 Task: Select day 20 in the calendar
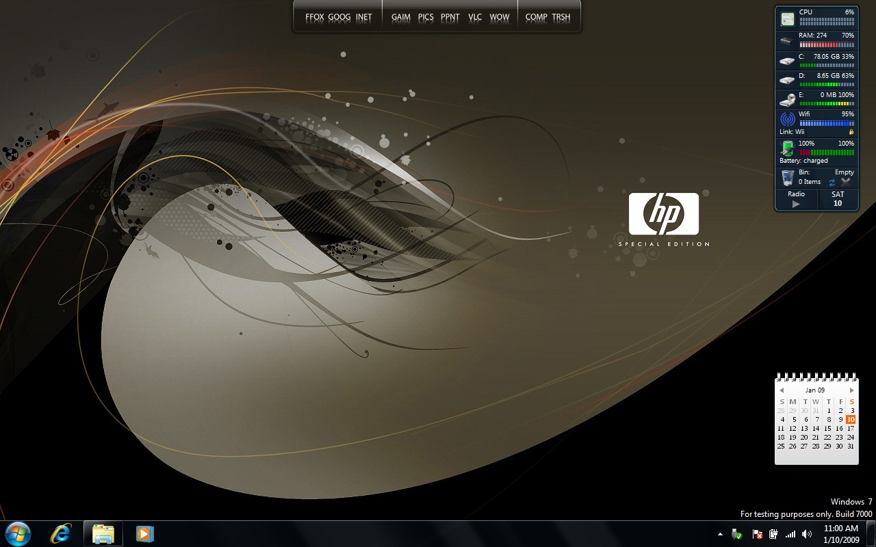pyautogui.click(x=804, y=438)
